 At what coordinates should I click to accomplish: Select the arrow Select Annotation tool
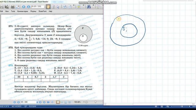pyautogui.click(x=58, y=7)
